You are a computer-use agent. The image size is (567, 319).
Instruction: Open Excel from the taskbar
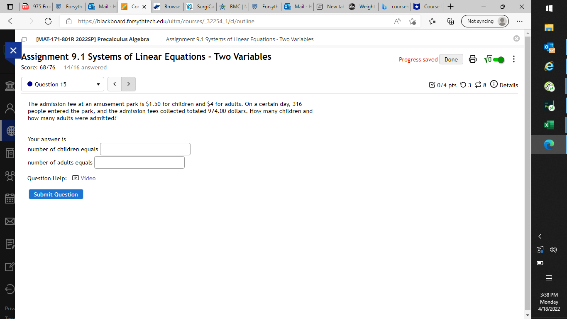point(549,125)
